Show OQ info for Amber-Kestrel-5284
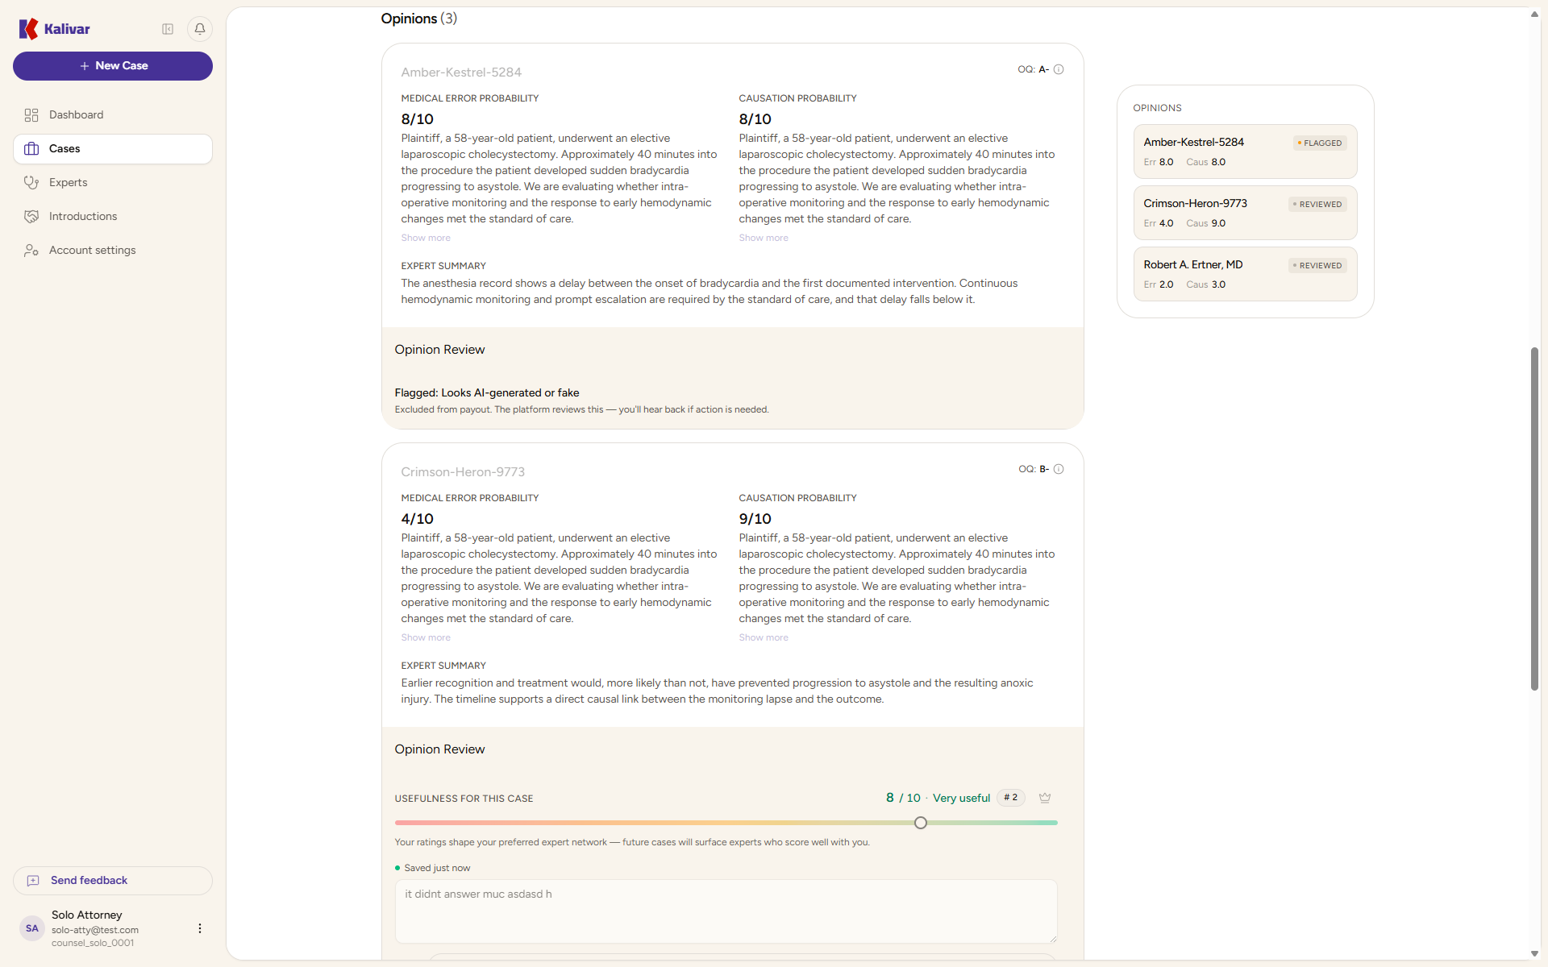1548x967 pixels. 1059,69
